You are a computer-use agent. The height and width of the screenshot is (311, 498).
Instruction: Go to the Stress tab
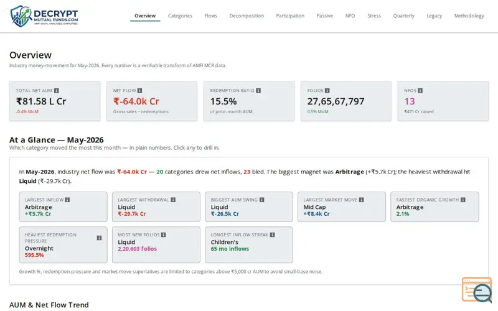(x=374, y=16)
